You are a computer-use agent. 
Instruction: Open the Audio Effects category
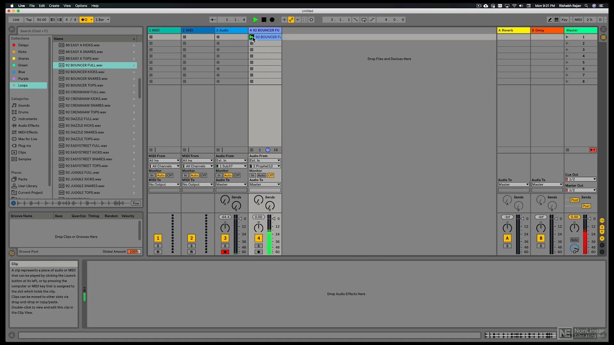(28, 126)
